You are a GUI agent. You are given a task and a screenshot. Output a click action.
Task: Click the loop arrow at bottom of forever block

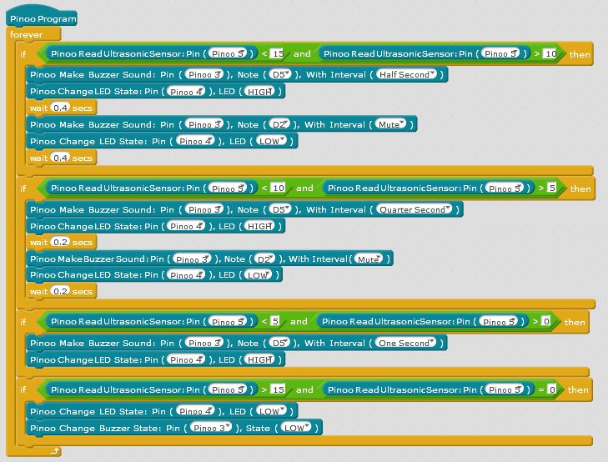pyautogui.click(x=55, y=451)
